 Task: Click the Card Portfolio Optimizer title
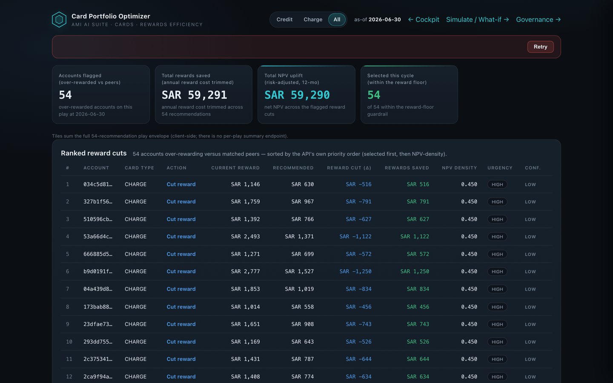(111, 16)
